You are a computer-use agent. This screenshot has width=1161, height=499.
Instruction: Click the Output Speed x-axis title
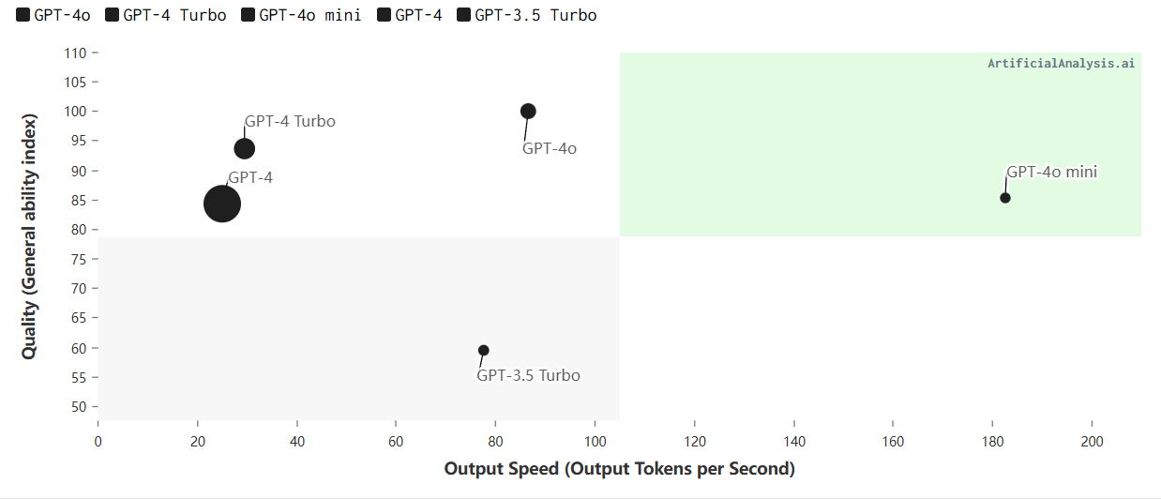click(620, 468)
